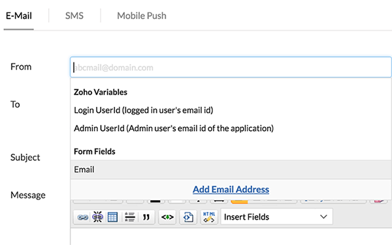Choose Login UserId from Zoho Variables
The height and width of the screenshot is (245, 392).
coord(144,110)
